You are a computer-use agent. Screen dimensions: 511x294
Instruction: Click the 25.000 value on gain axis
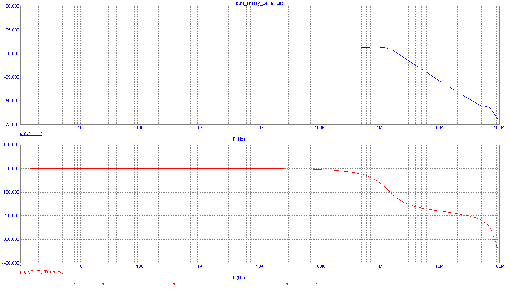coord(12,30)
